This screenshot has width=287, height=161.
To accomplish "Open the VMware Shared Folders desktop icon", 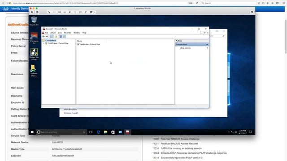I will click(x=34, y=71).
